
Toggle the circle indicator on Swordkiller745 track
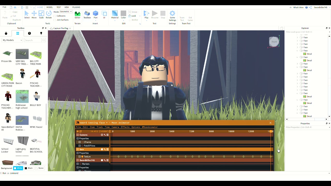(102, 160)
